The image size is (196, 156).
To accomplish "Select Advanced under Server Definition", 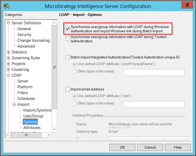I will pyautogui.click(x=26, y=46).
